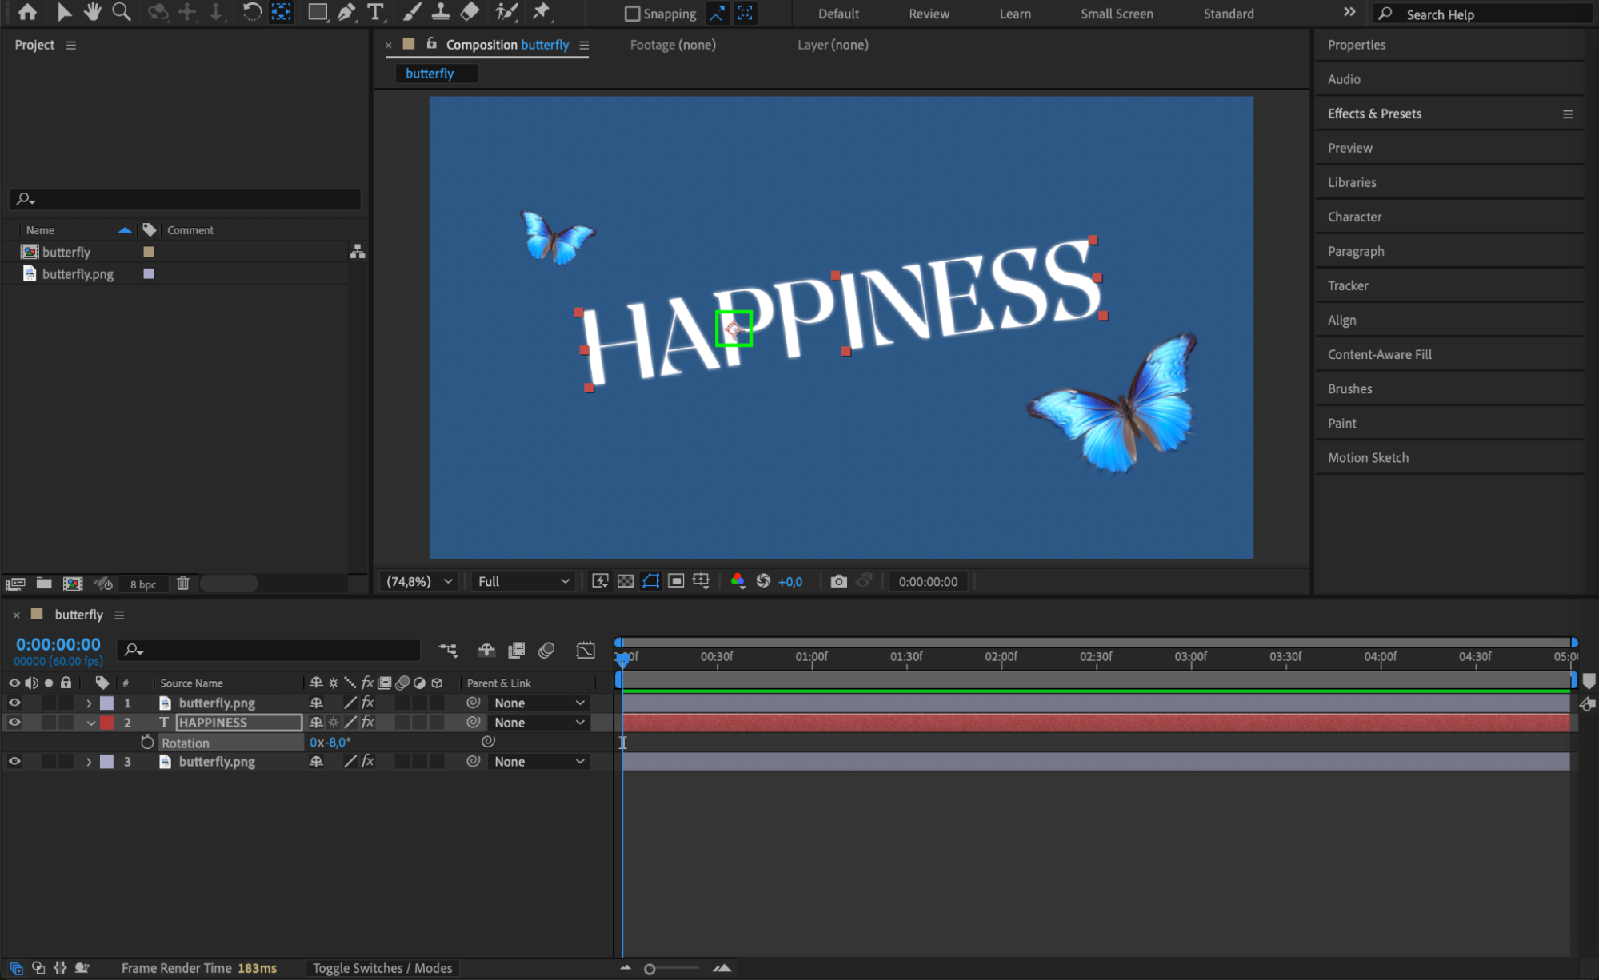Switch to the Review workspace
This screenshot has height=980, width=1599.
coord(929,14)
